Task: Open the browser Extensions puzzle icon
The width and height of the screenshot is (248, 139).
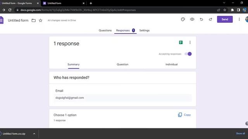Action: [232, 10]
